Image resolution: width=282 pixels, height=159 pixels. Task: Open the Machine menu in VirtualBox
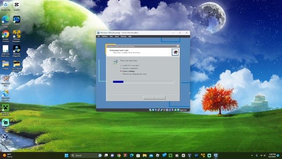[x=104, y=36]
